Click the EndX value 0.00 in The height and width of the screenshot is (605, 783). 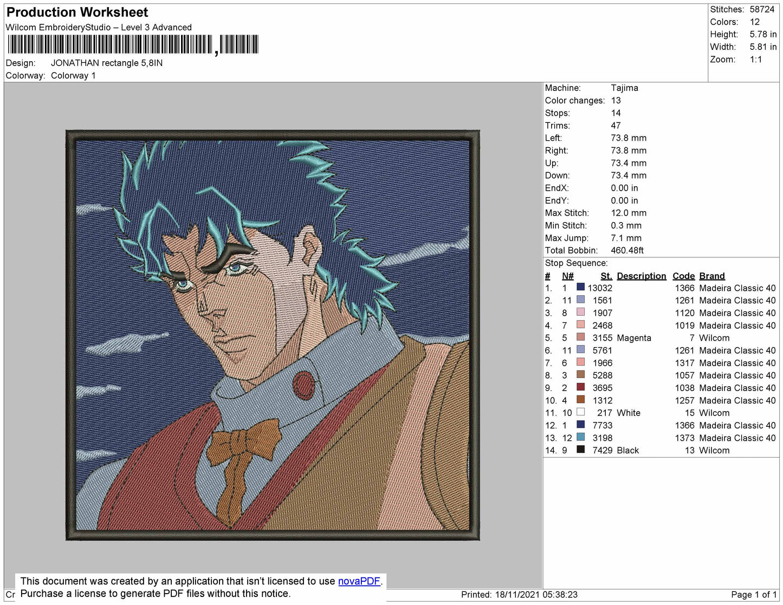[624, 188]
